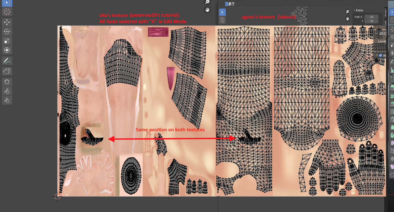This screenshot has width=394, height=212.
Task: Select the Box Select tool in agnes's texture editor
Action: pyautogui.click(x=222, y=12)
